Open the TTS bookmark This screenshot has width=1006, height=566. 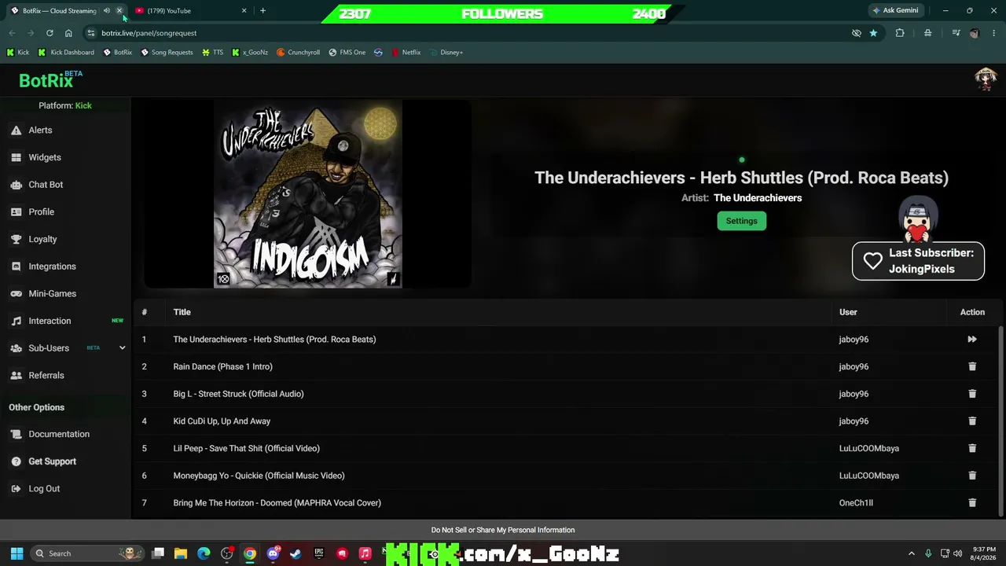tap(212, 53)
